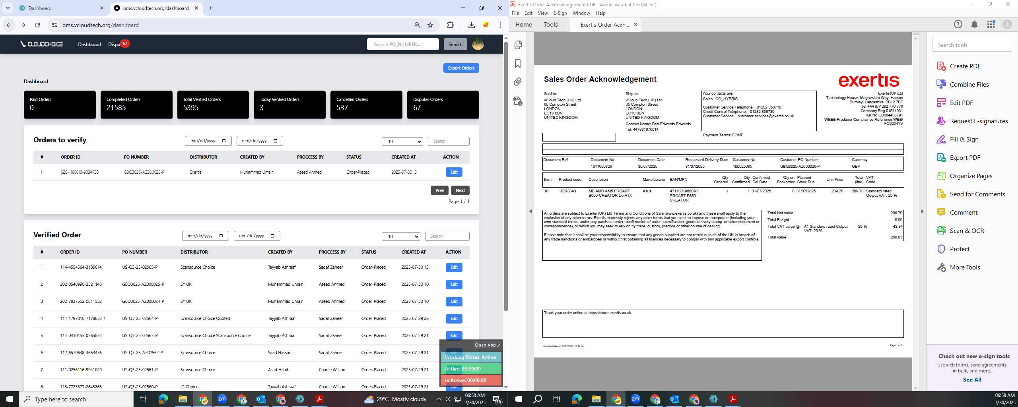Show bookmarks panel in Acrobat
The image size is (1018, 407).
pos(518,64)
